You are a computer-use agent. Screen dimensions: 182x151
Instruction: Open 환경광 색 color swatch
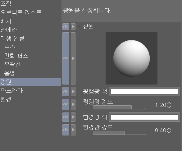pyautogui.click(x=144, y=117)
